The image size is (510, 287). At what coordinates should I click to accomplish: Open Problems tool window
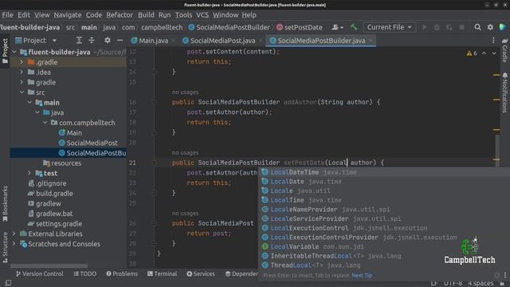coord(122,274)
